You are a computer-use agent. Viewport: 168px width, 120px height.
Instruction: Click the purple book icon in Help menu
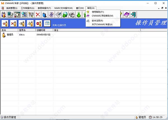tap(88, 16)
